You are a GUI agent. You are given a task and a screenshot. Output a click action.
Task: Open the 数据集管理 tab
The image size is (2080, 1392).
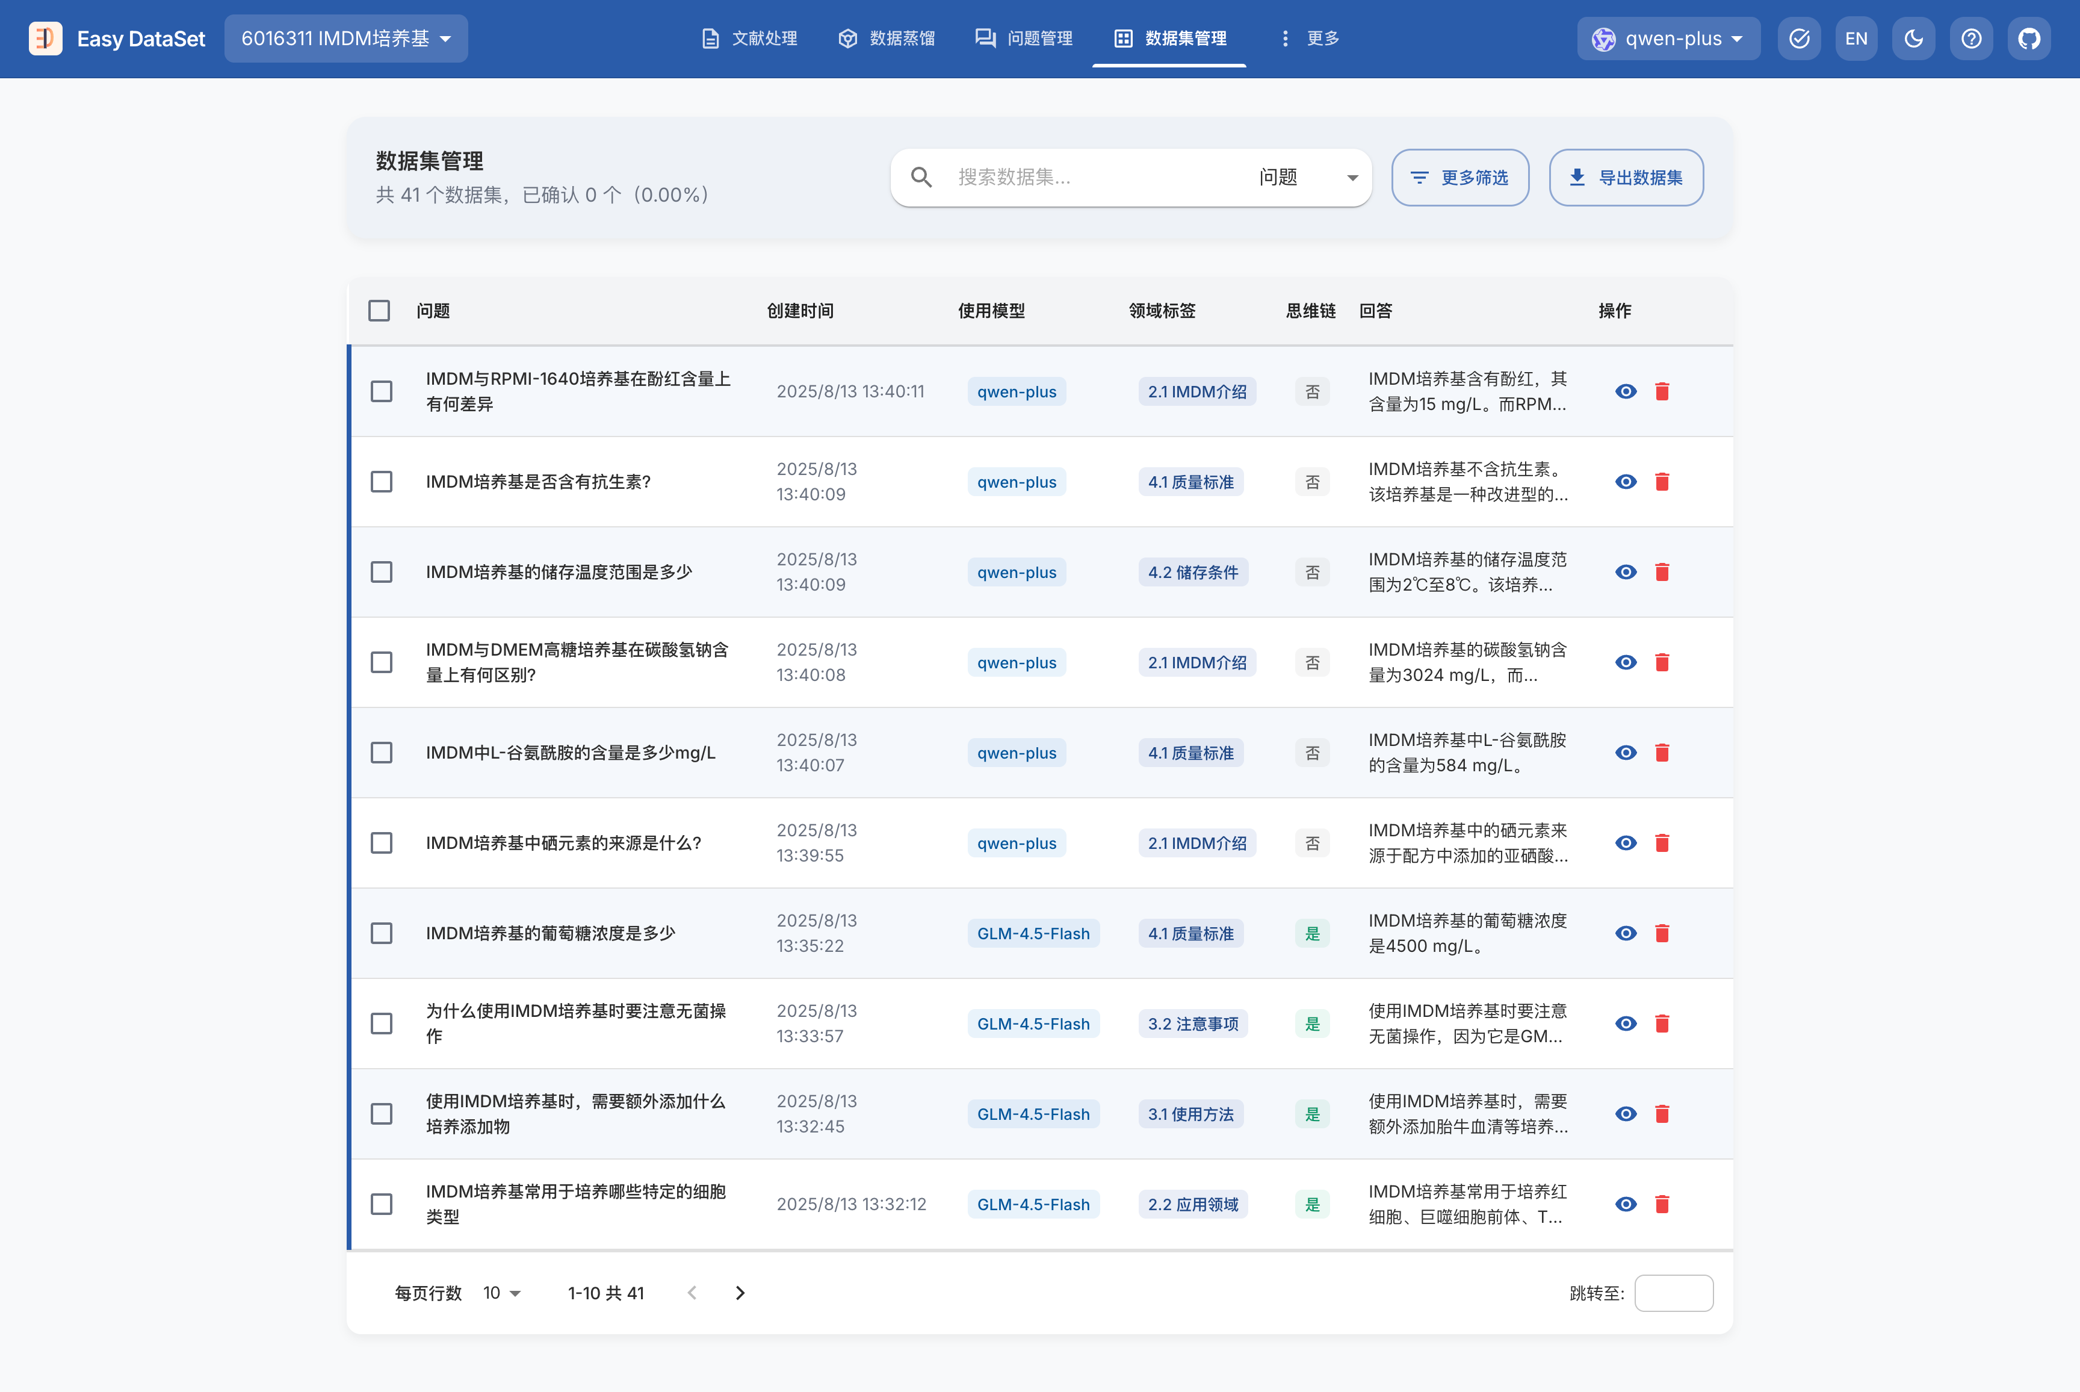coord(1169,38)
